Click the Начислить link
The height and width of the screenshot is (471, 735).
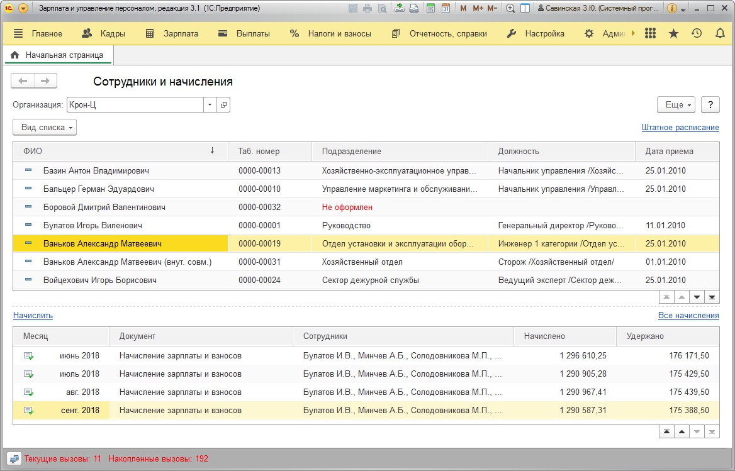click(x=33, y=316)
